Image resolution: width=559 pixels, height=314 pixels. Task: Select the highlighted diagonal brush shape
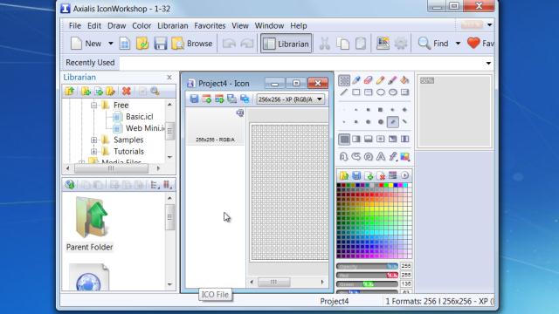pos(392,122)
